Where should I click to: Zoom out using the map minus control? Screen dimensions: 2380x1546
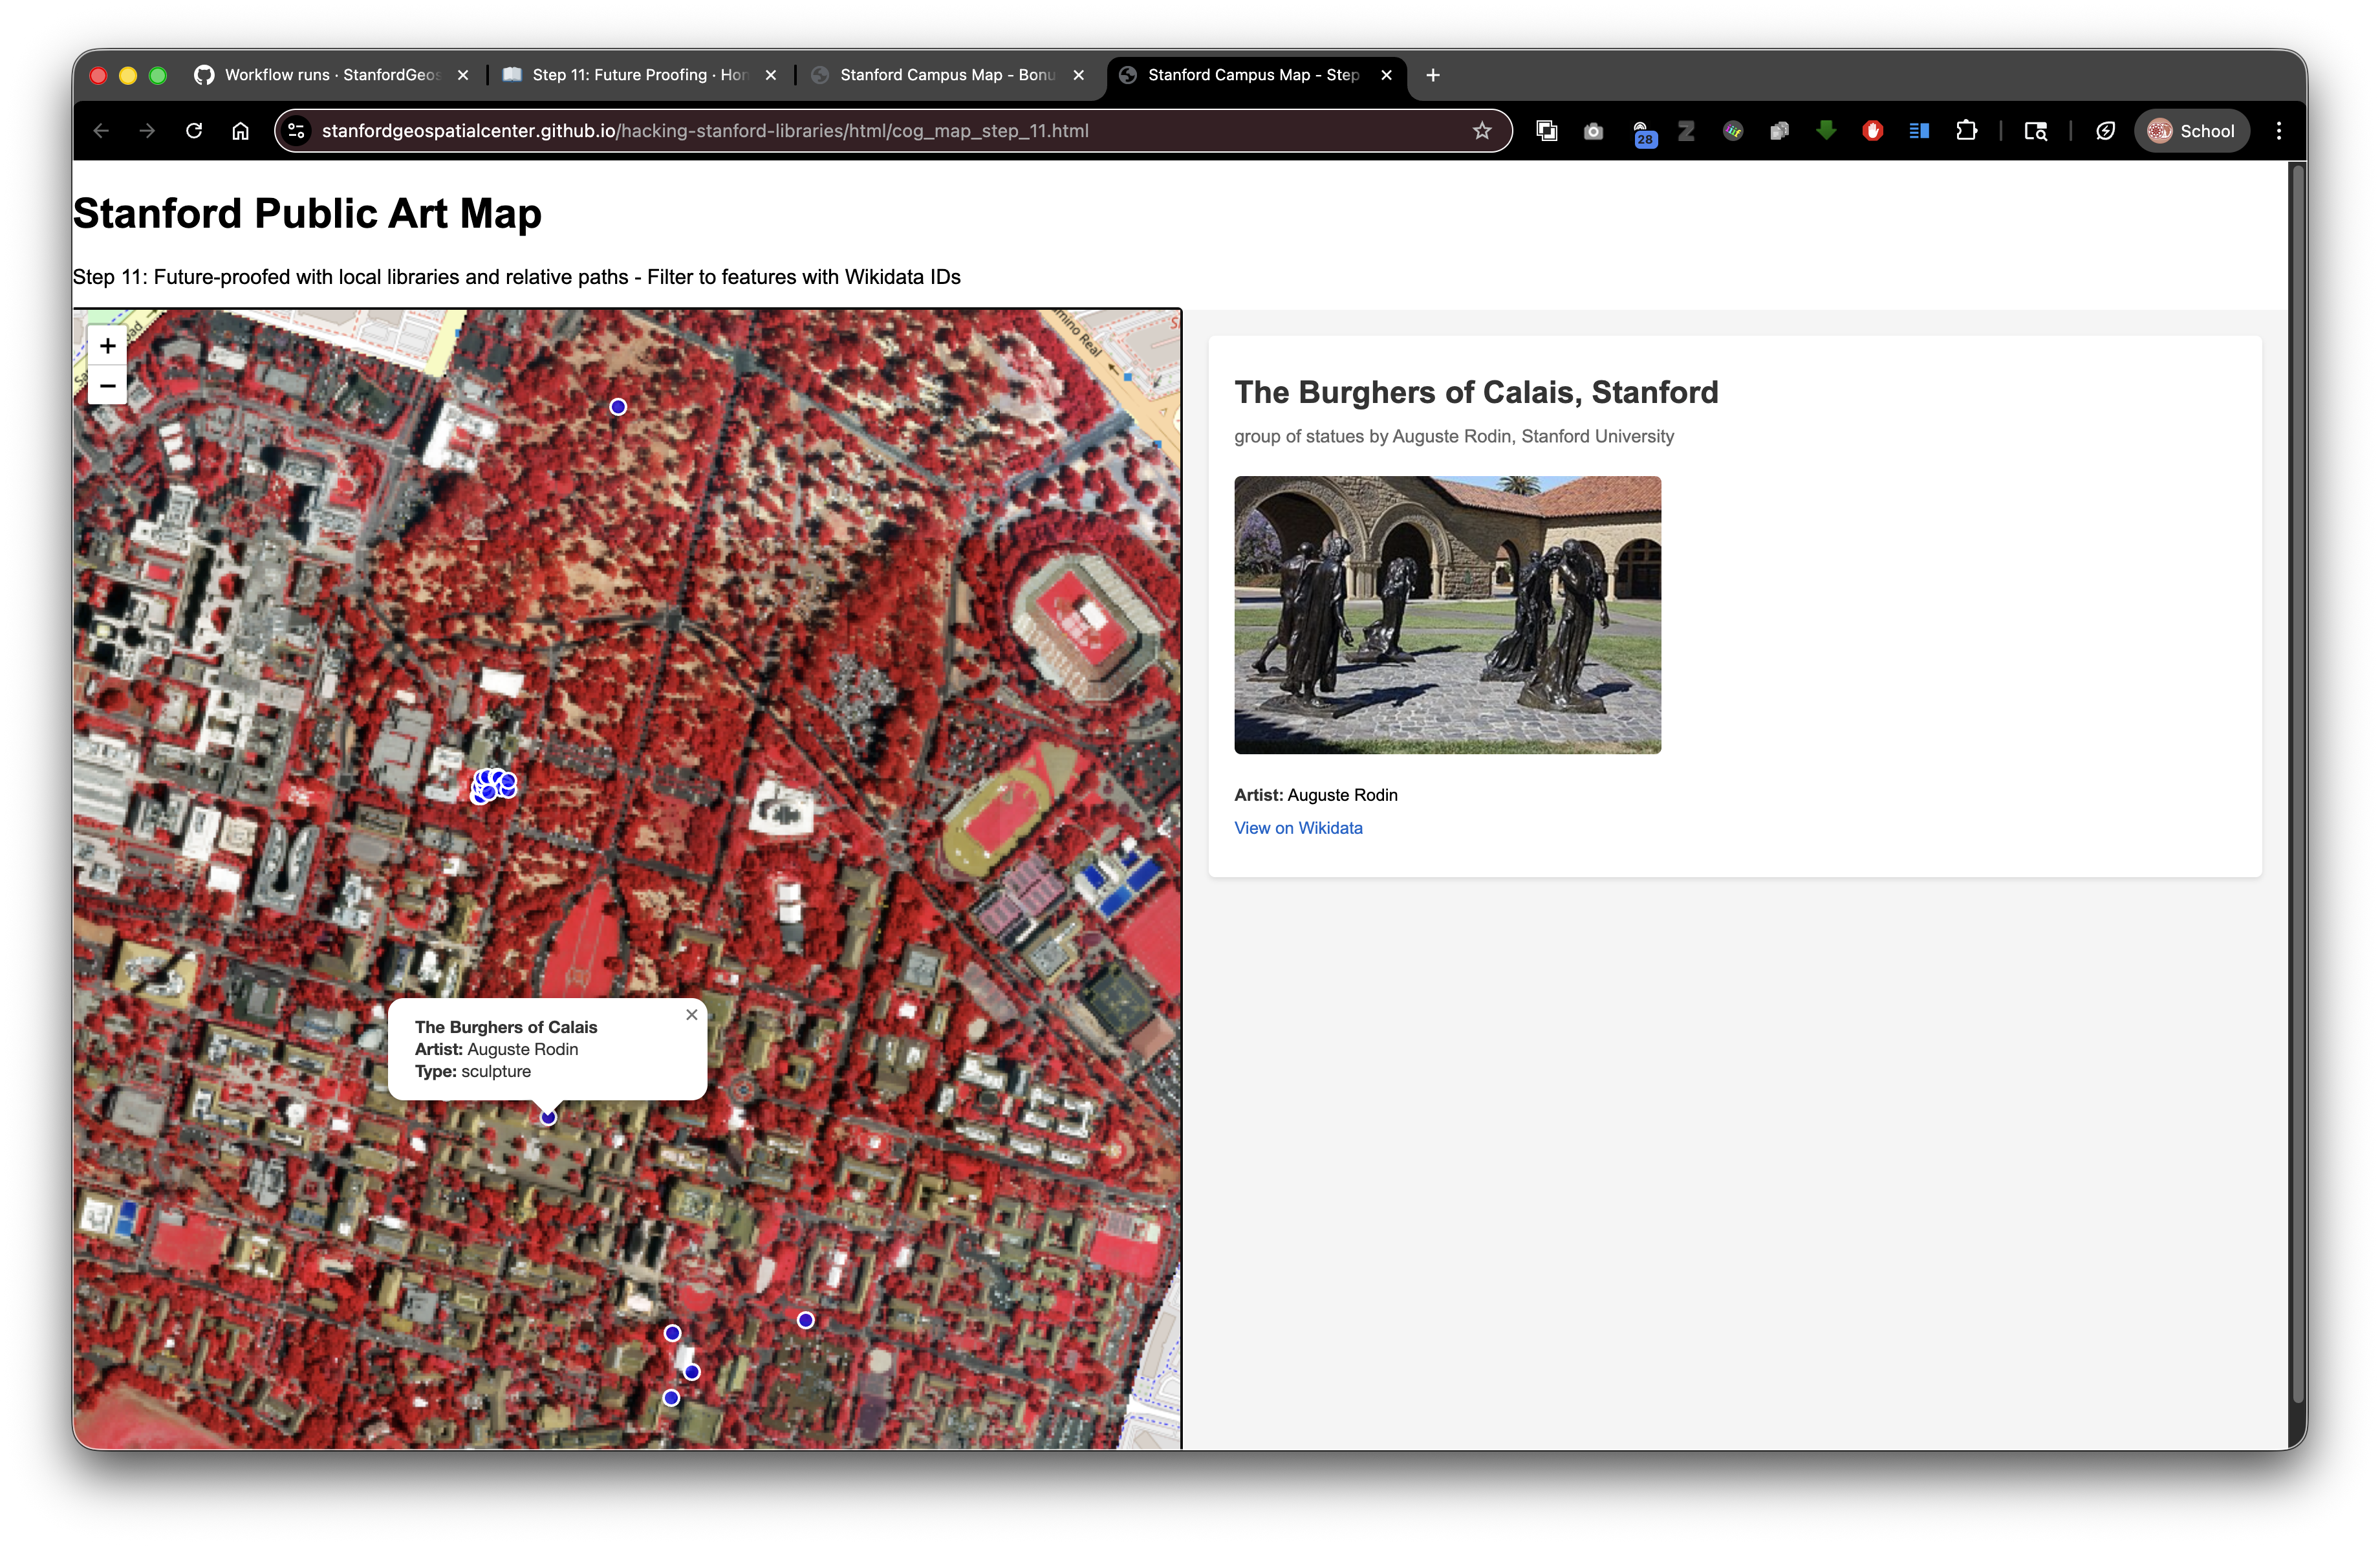[x=107, y=385]
